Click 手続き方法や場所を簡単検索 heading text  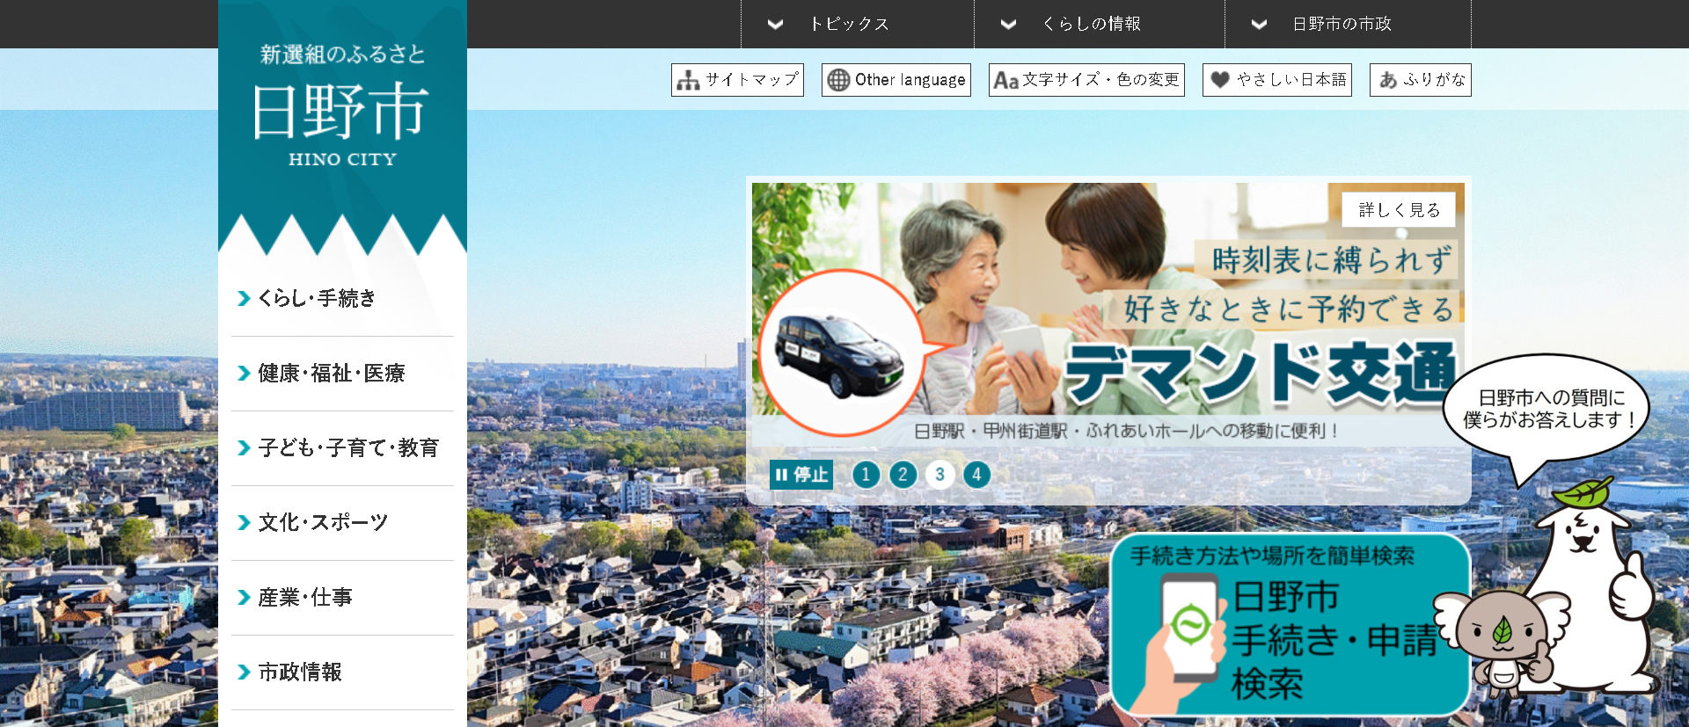(1272, 556)
